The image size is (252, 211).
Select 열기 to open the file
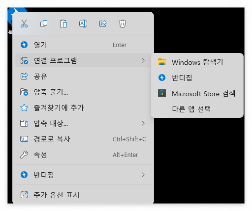click(x=83, y=45)
